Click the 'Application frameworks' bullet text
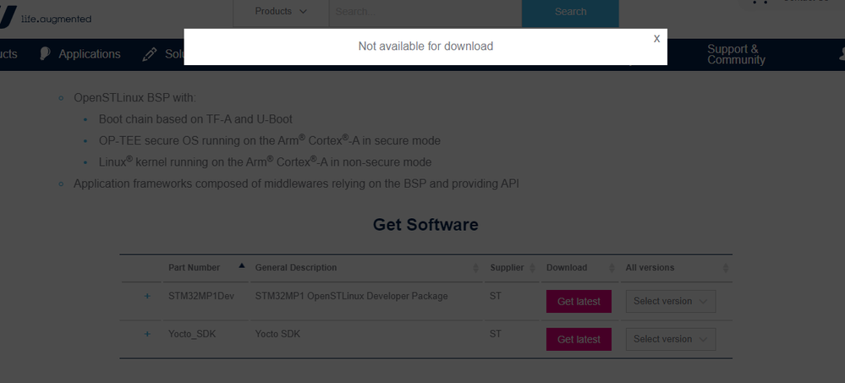This screenshot has height=383, width=845. coord(296,183)
